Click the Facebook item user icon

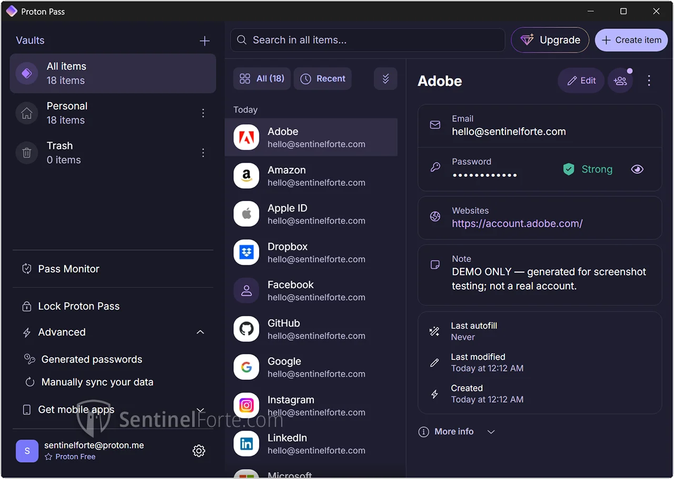(x=246, y=291)
